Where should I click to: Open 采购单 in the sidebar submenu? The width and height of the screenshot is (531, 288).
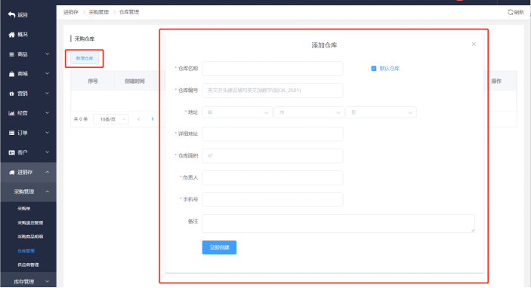click(23, 209)
